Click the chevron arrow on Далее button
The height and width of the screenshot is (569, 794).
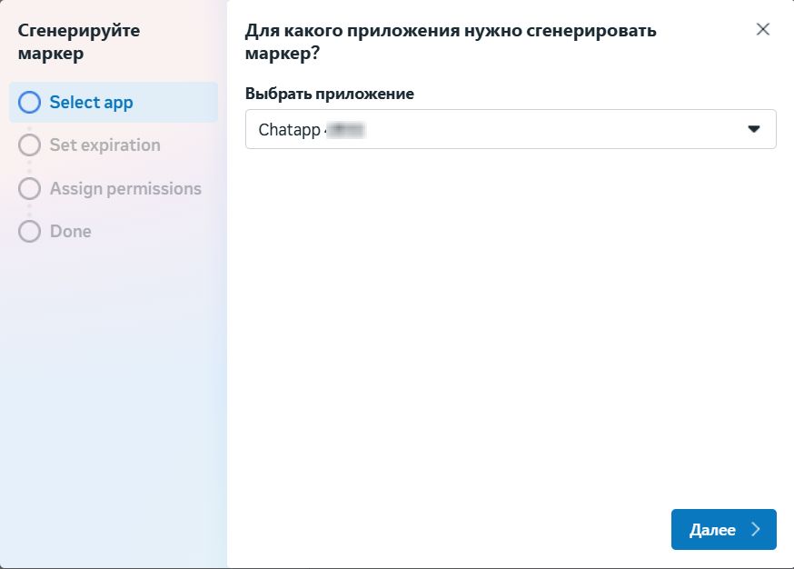755,530
